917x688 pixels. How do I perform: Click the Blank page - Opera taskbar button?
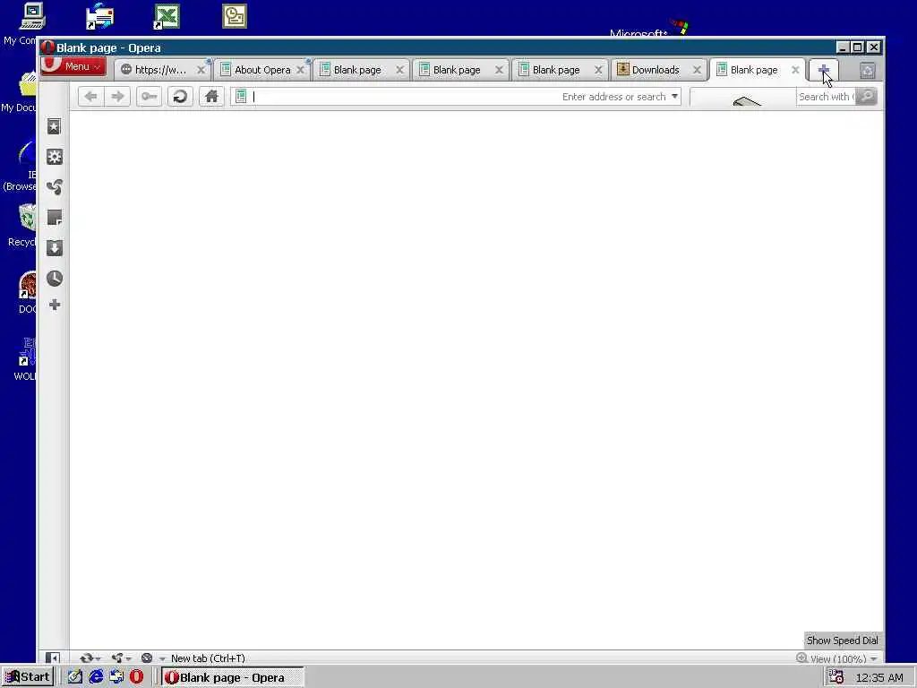click(232, 677)
